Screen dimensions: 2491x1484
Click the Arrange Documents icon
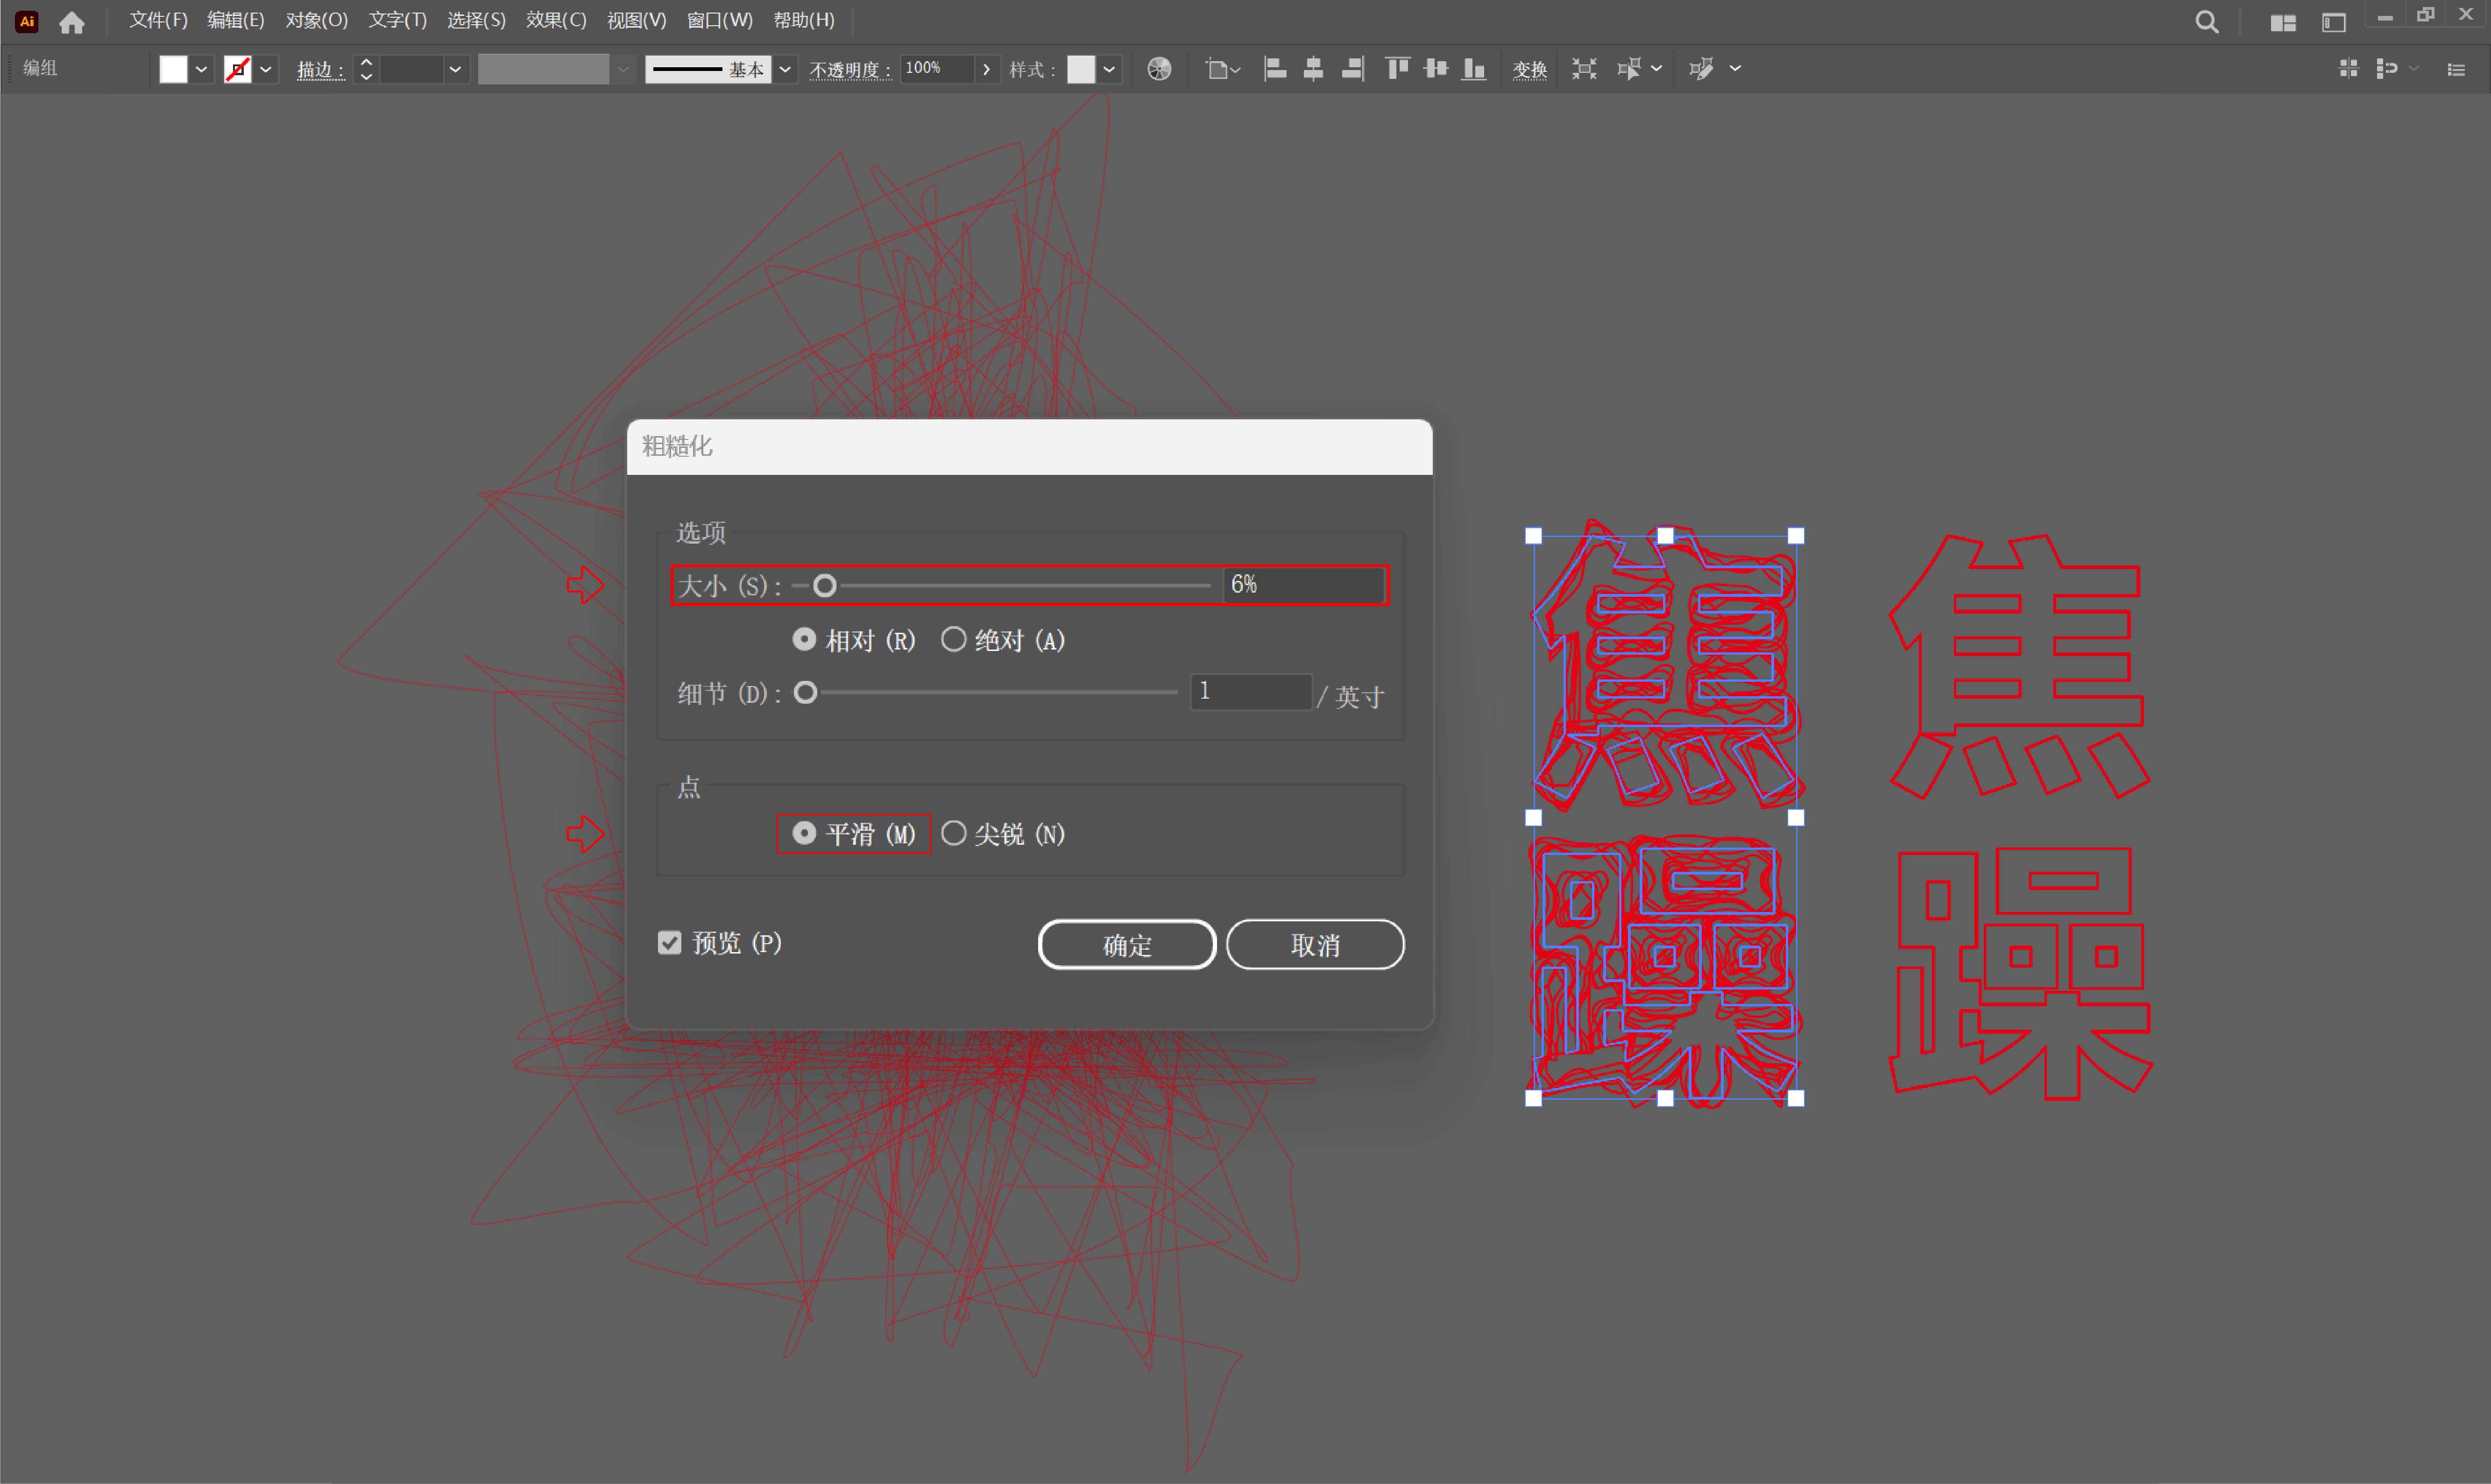(2283, 22)
